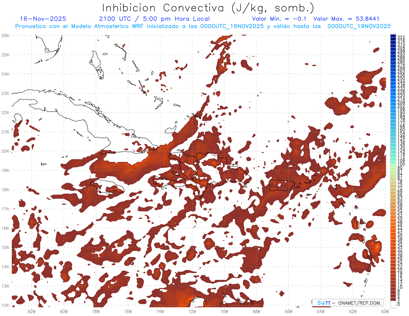Click the 17N latitude label

pyautogui.click(x=5, y=209)
